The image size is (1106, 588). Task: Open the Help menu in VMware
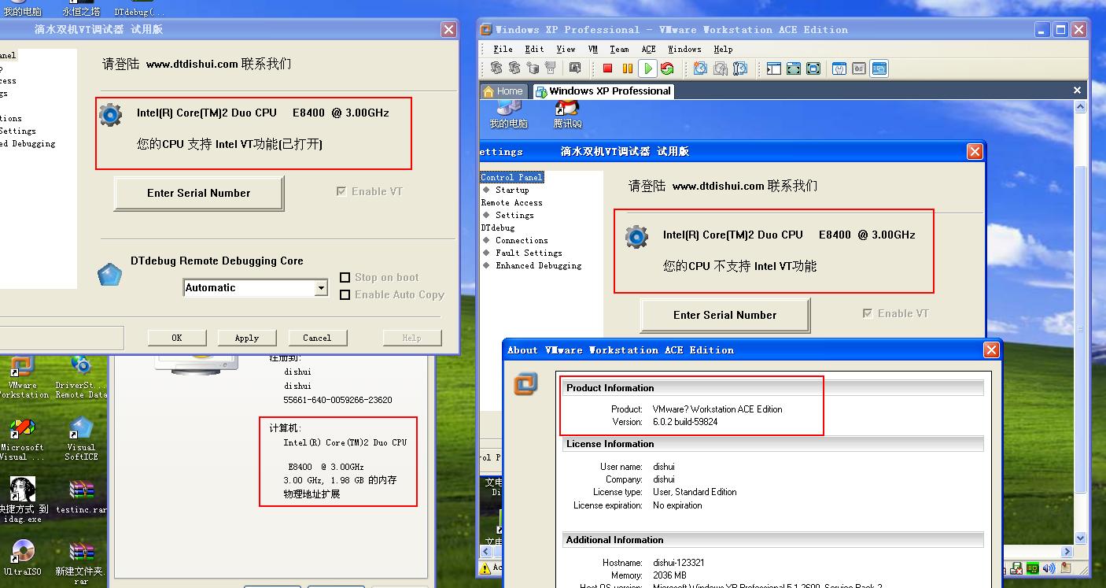[x=723, y=49]
